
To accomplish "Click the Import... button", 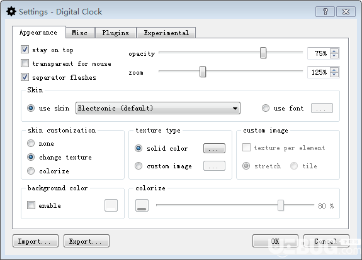I will pyautogui.click(x=35, y=241).
